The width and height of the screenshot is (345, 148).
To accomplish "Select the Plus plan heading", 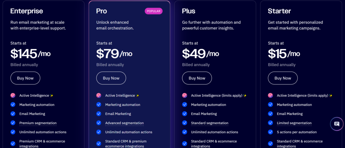I will tap(189, 11).
